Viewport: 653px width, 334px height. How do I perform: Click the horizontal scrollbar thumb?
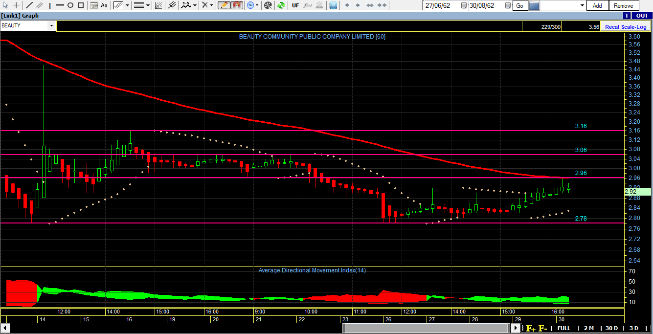427,328
